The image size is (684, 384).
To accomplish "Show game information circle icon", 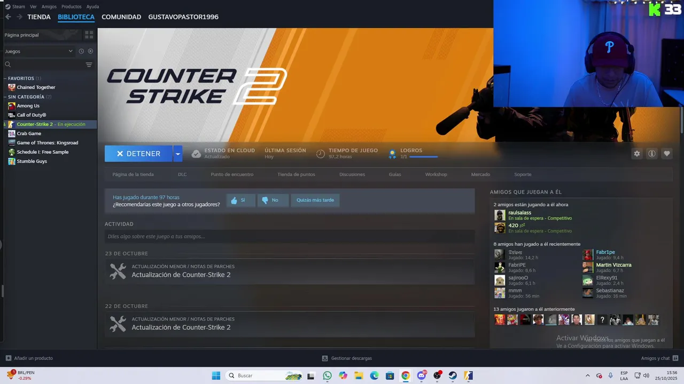I will point(652,154).
